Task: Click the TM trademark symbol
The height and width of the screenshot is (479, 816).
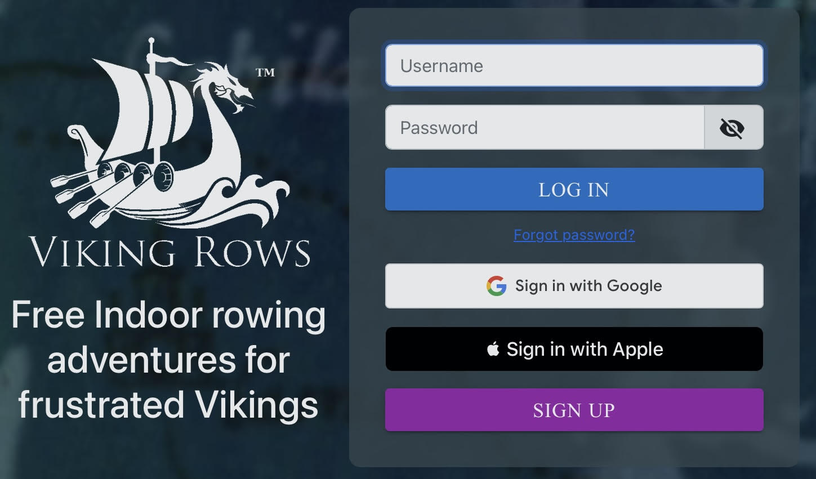Action: point(265,72)
